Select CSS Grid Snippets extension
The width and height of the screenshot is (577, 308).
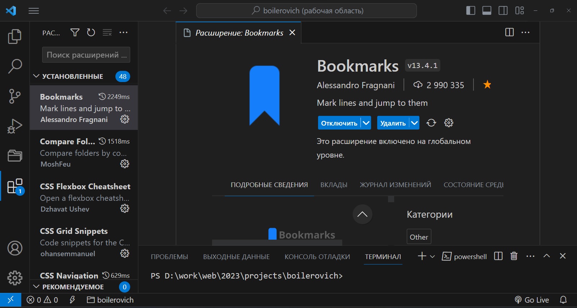click(84, 242)
